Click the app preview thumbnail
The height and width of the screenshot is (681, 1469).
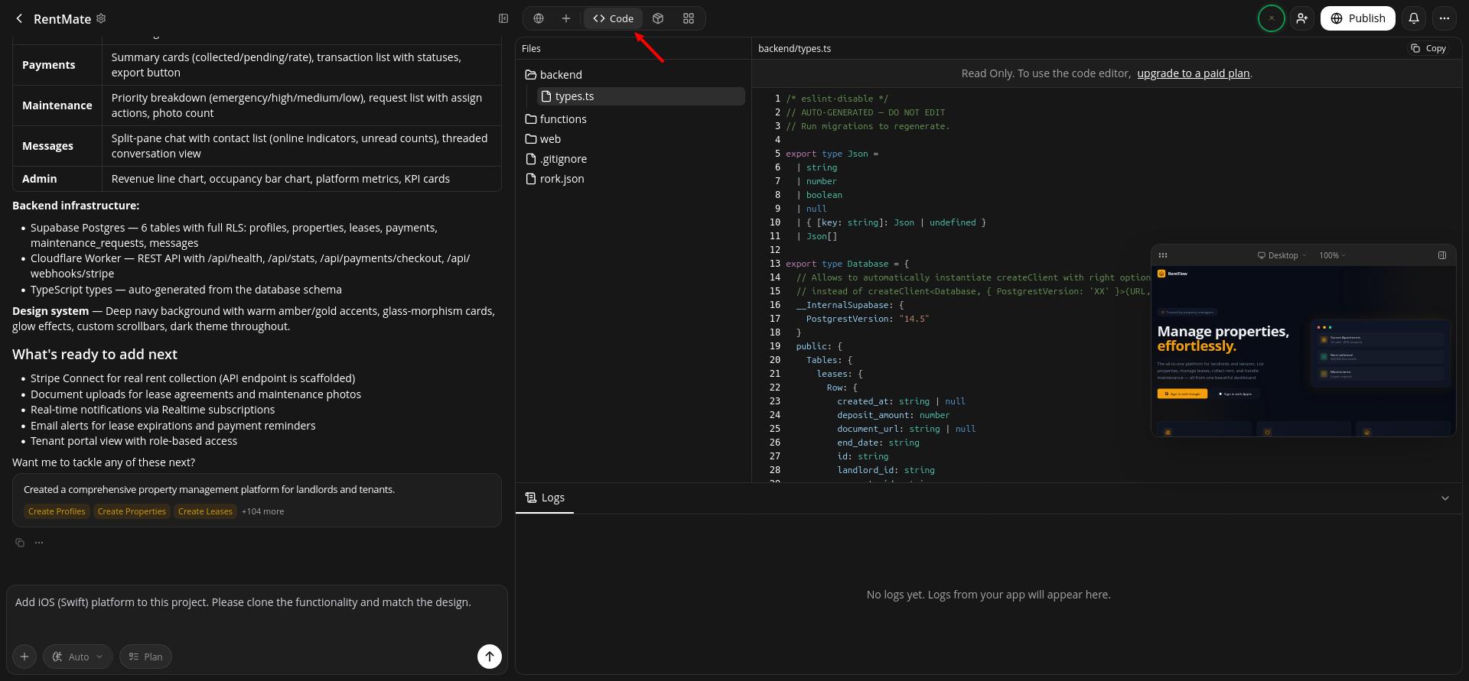pyautogui.click(x=1303, y=352)
